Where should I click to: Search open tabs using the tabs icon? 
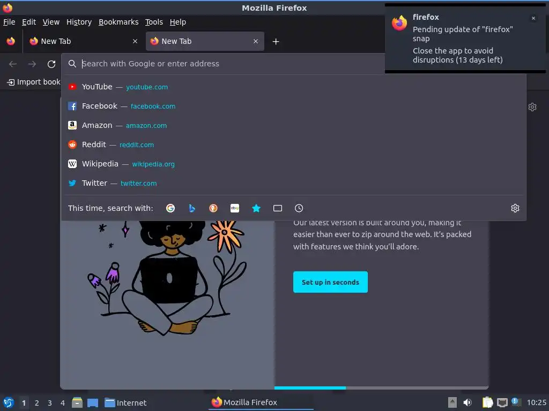click(278, 208)
